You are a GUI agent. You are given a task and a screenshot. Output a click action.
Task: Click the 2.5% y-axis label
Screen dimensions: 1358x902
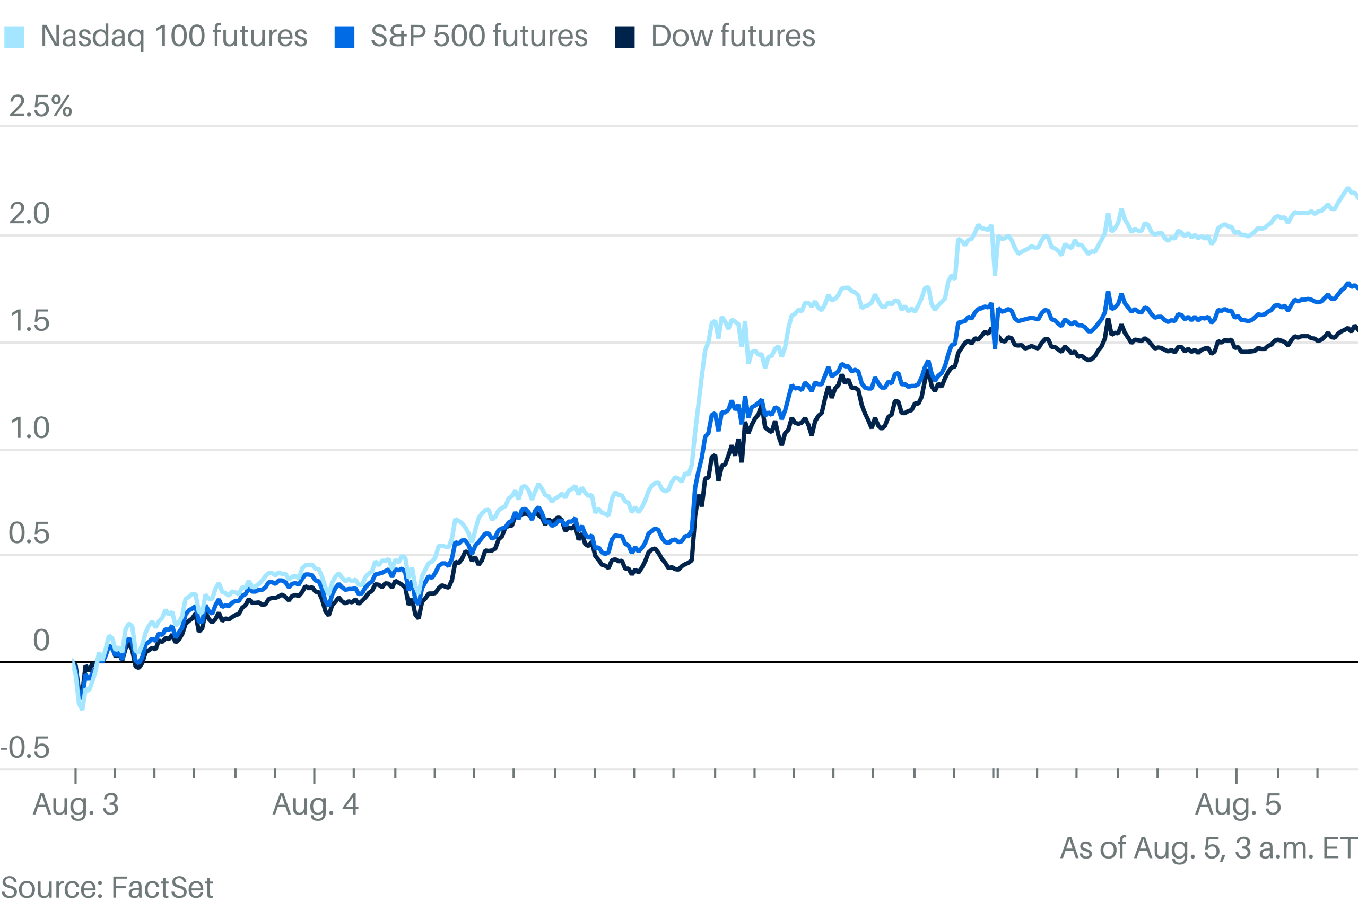[x=41, y=107]
